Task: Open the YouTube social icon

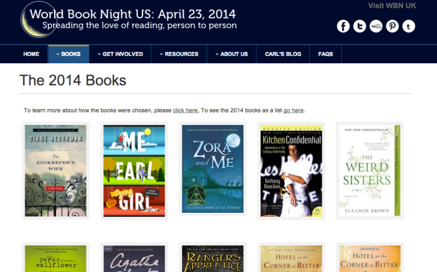Action: pyautogui.click(x=376, y=27)
